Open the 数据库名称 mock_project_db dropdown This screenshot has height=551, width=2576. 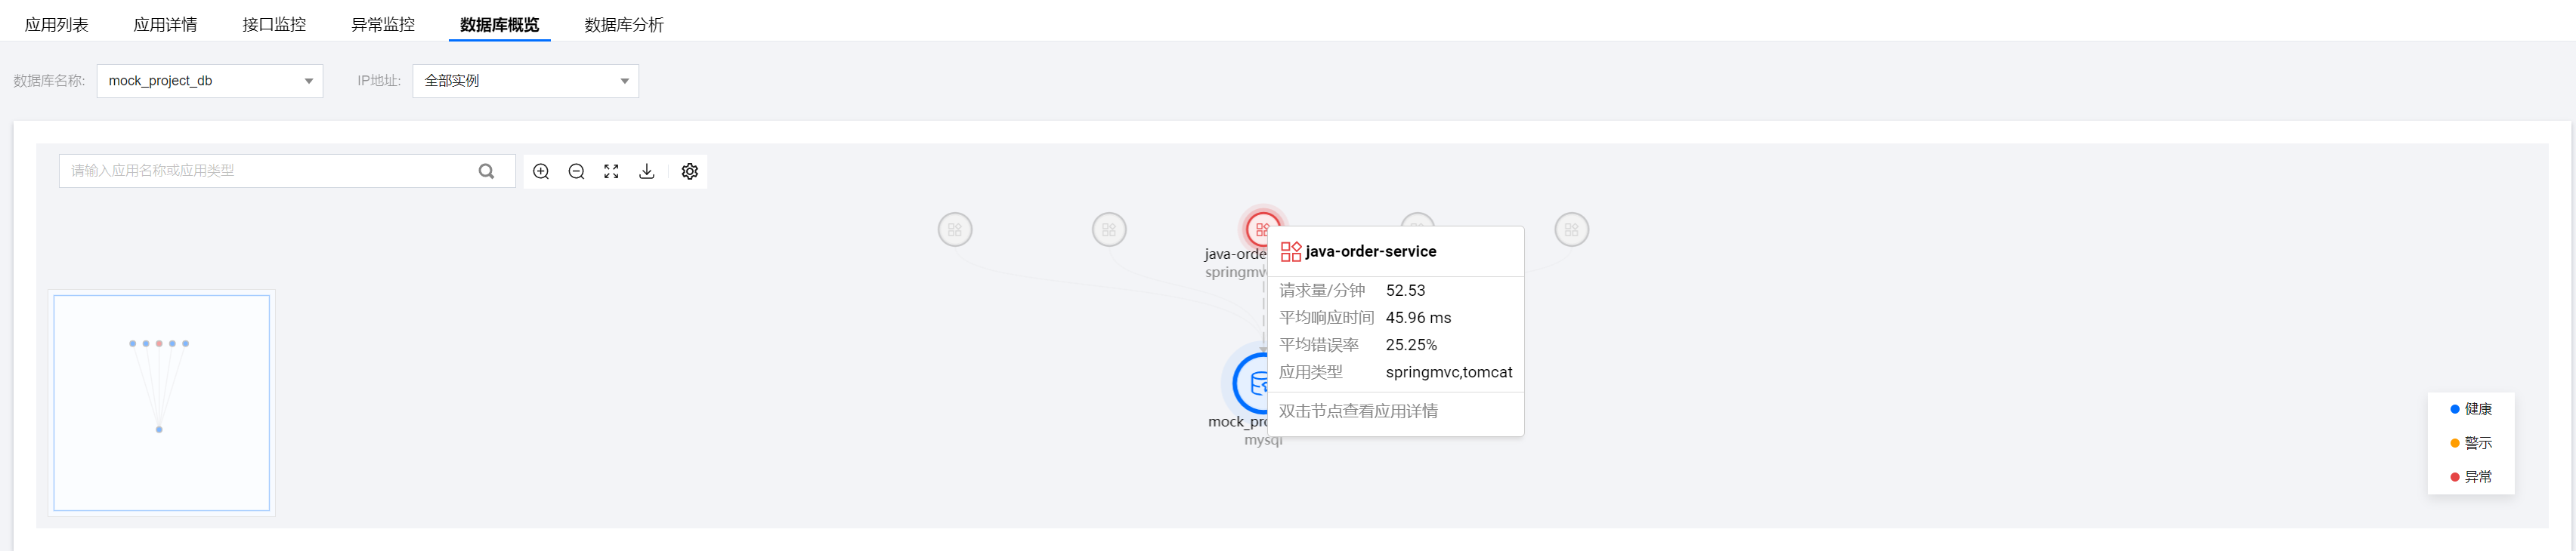[210, 81]
